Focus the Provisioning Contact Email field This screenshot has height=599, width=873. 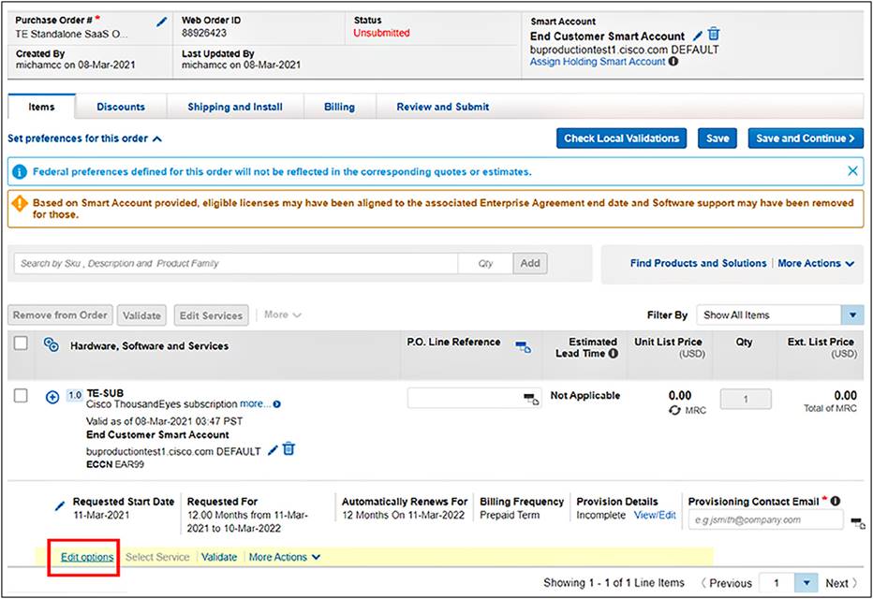click(x=765, y=519)
